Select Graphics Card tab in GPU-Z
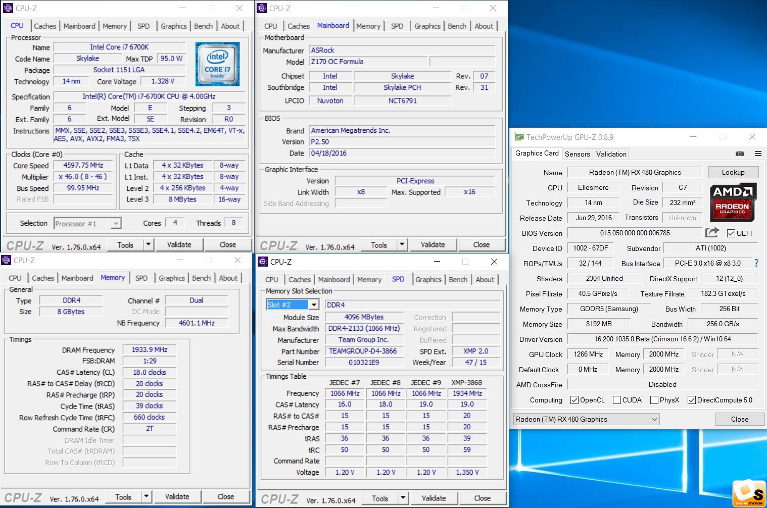The width and height of the screenshot is (767, 508). (x=537, y=153)
